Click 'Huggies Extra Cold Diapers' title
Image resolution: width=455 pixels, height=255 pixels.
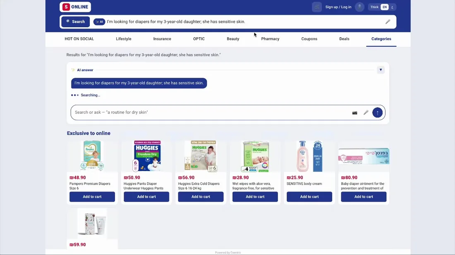click(x=199, y=186)
